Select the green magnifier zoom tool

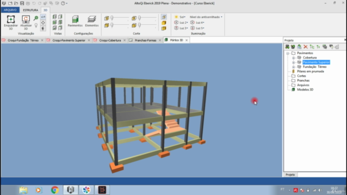(x=36, y=18)
